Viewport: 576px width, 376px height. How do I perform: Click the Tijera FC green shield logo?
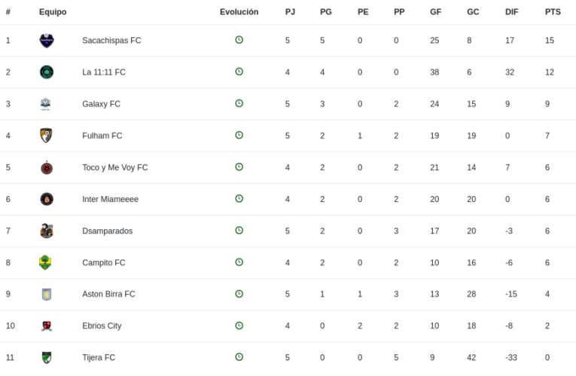[x=47, y=358]
